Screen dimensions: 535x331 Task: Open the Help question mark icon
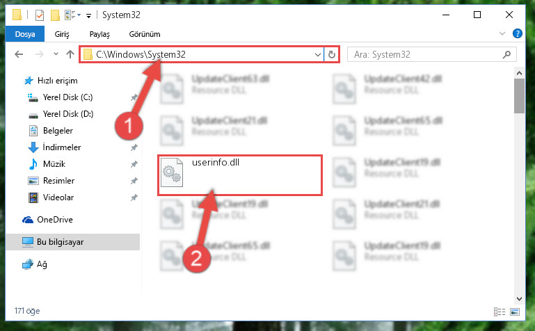[517, 33]
